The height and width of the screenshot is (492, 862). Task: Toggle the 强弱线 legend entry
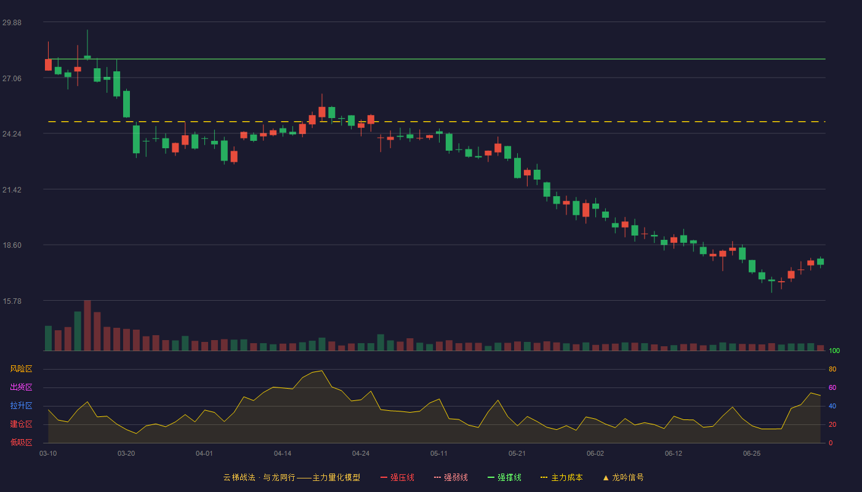pos(451,477)
